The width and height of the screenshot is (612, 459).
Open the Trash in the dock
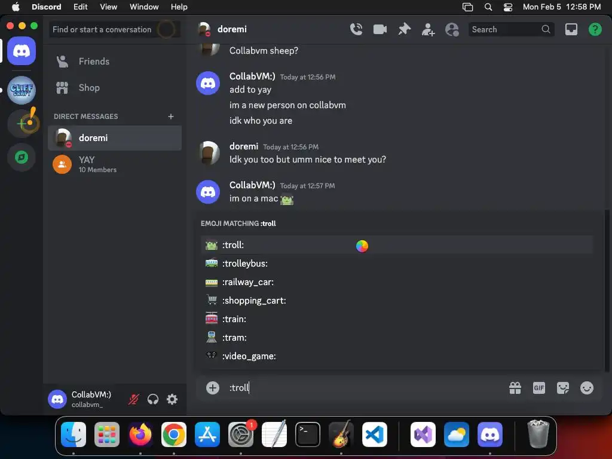538,434
